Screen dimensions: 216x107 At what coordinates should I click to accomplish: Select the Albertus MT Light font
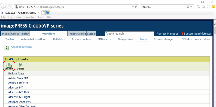[106, 97]
